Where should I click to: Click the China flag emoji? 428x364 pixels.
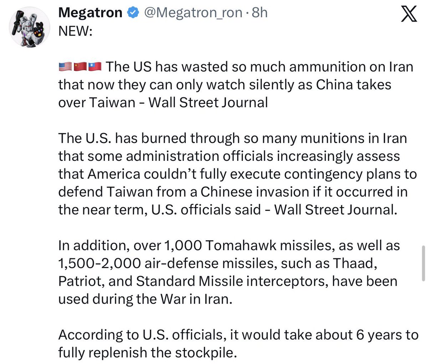(80, 67)
